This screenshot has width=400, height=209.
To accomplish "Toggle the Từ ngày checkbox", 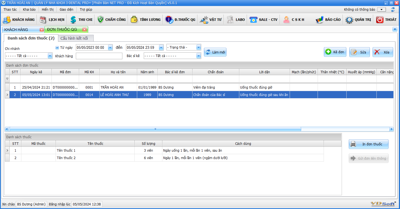I will coord(57,47).
